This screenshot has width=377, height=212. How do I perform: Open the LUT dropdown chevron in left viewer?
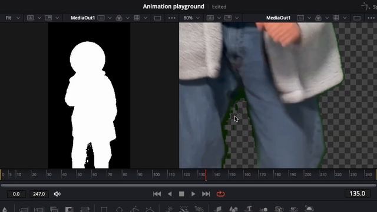[128, 18]
